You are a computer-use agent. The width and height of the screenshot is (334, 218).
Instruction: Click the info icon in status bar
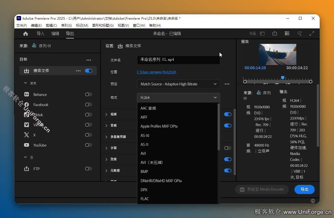click(313, 201)
